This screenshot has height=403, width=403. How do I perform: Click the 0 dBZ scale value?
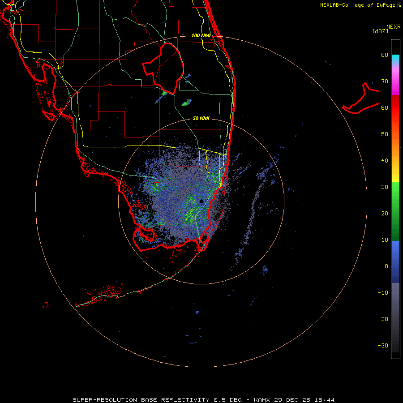[x=386, y=266]
